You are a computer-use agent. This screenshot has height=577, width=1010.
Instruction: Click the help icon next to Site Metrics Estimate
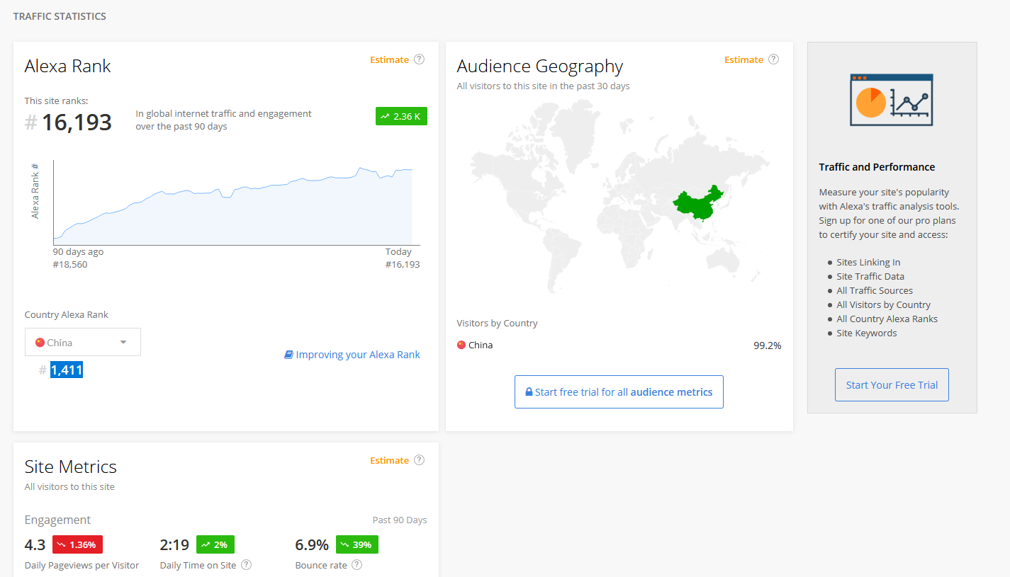(x=419, y=460)
